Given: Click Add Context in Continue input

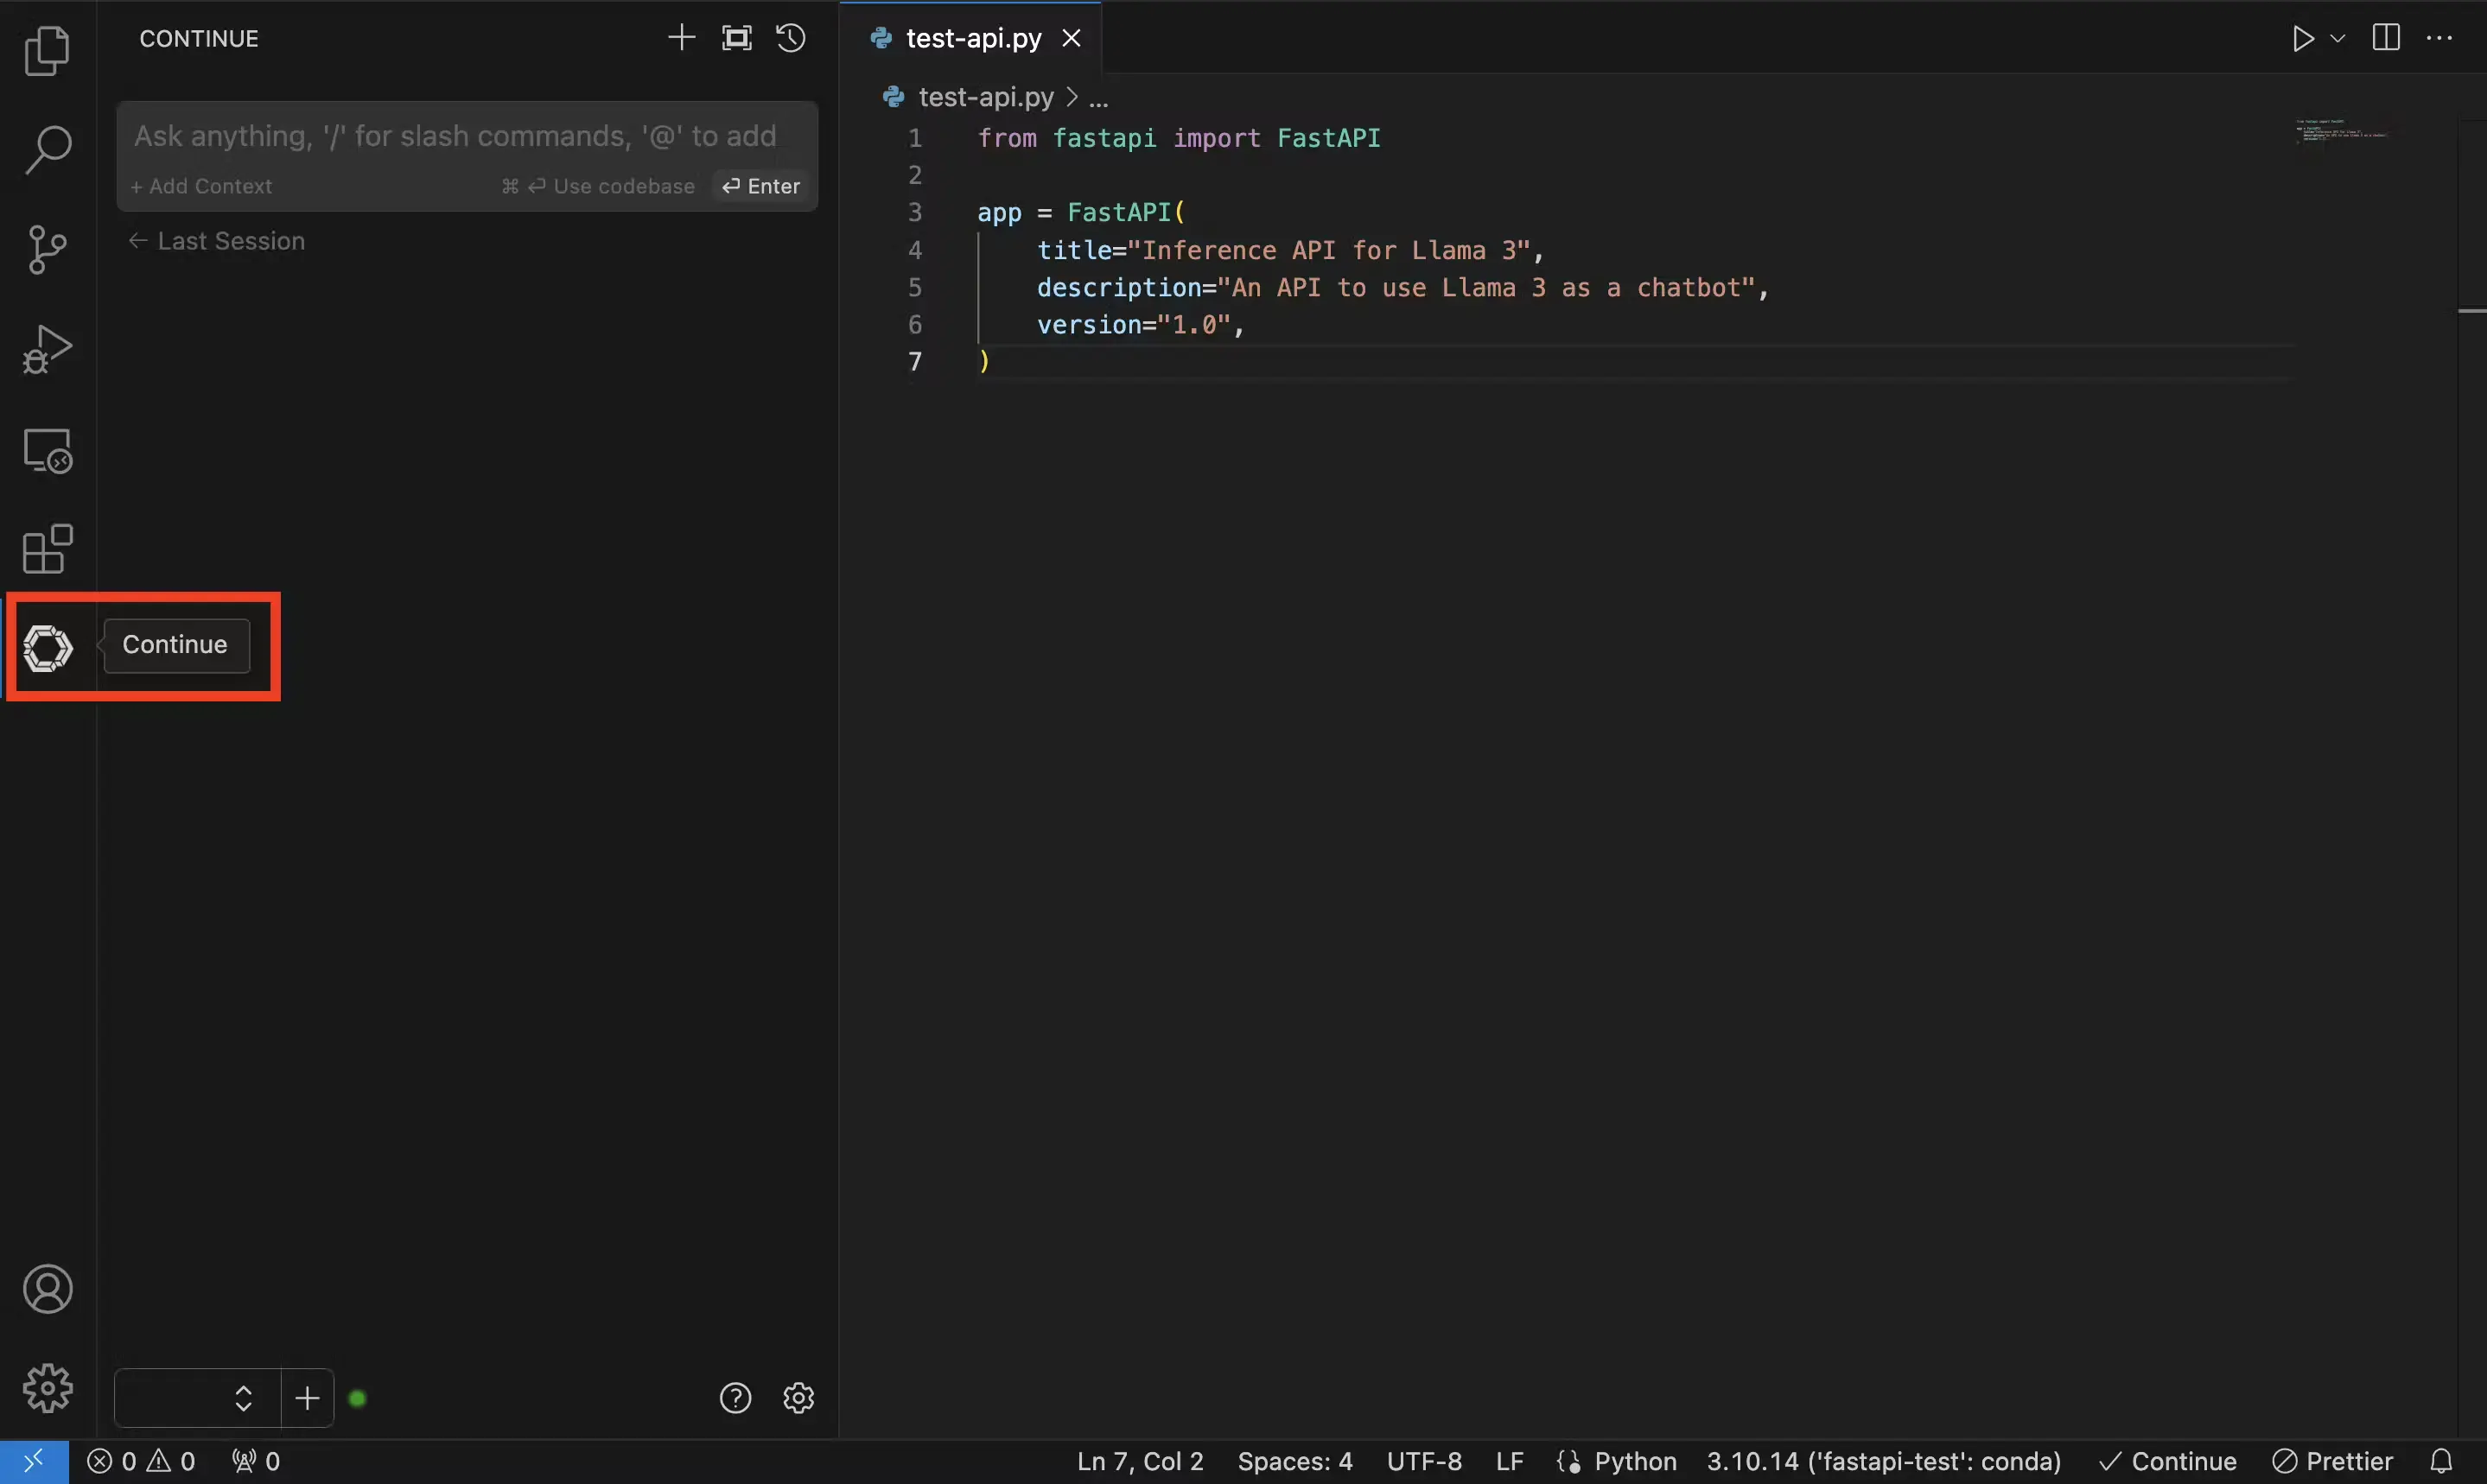Looking at the screenshot, I should coord(201,186).
